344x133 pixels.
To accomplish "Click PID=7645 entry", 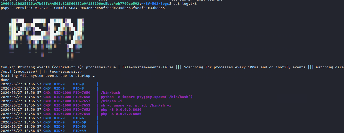I will 82,114.
